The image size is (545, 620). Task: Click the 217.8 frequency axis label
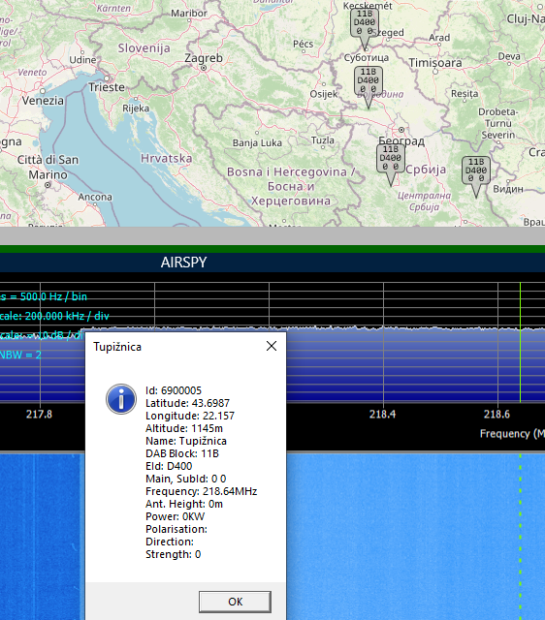pyautogui.click(x=39, y=414)
